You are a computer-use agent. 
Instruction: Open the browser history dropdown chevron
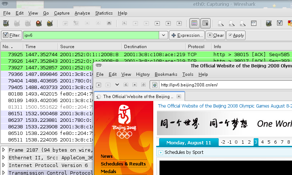117,85
